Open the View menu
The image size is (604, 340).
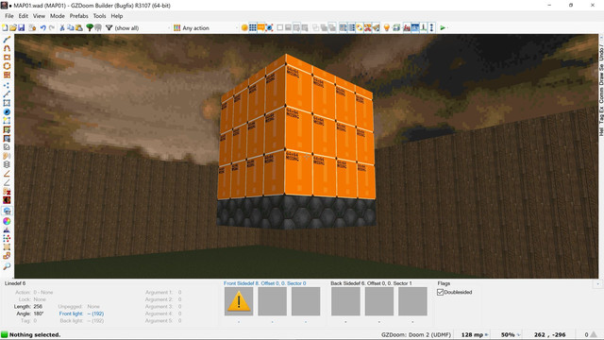(39, 16)
